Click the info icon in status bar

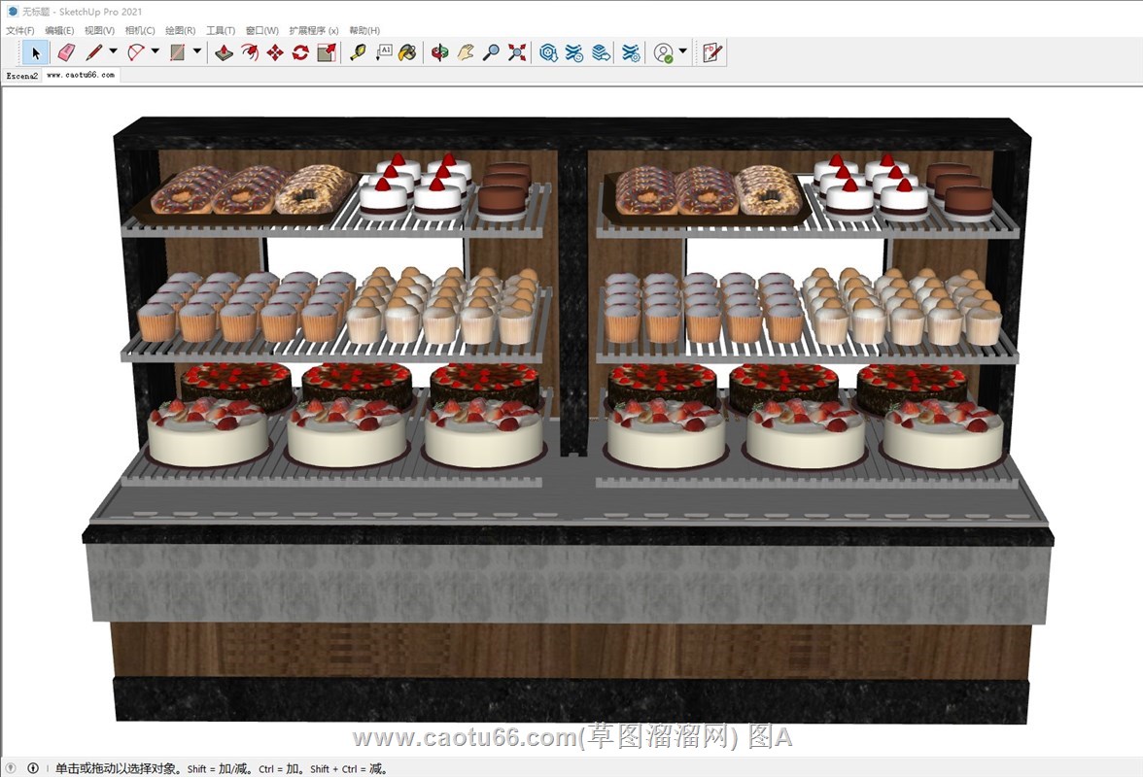point(33,768)
